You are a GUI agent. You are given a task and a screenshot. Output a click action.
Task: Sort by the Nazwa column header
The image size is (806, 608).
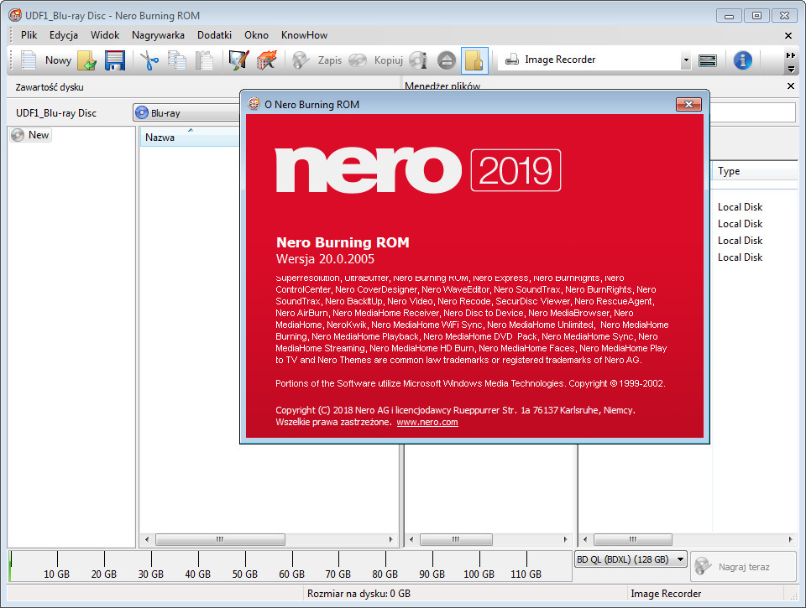[190, 137]
